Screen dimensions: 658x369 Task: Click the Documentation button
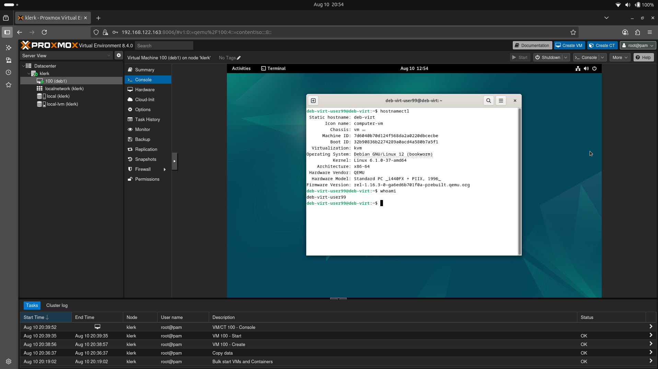click(x=532, y=45)
